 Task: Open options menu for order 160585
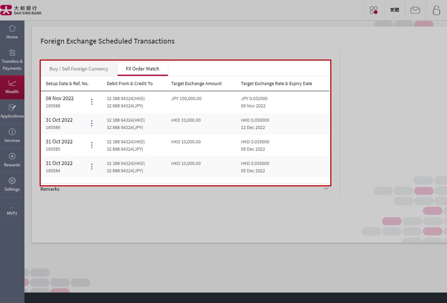[x=92, y=145]
